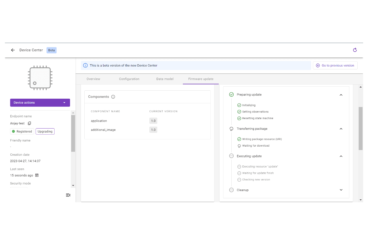Image resolution: width=368 pixels, height=245 pixels.
Task: Open the calendar icon beside Last seen
Action: [37, 175]
